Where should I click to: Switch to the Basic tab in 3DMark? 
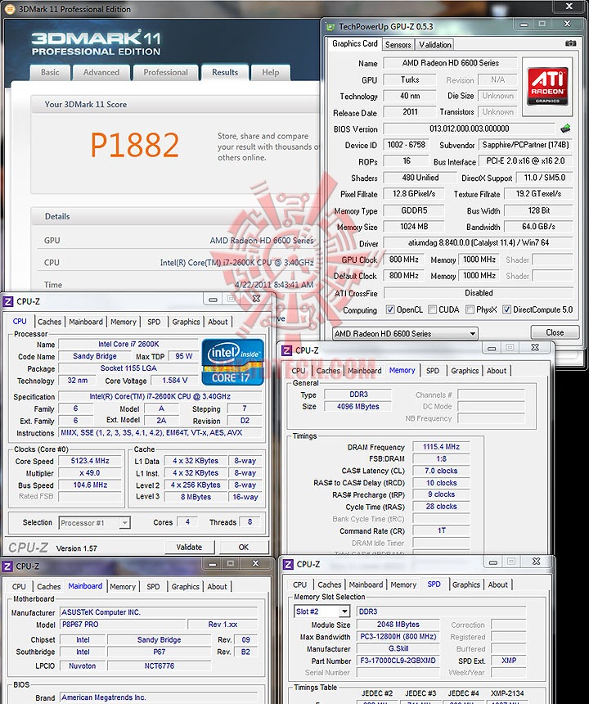(50, 72)
